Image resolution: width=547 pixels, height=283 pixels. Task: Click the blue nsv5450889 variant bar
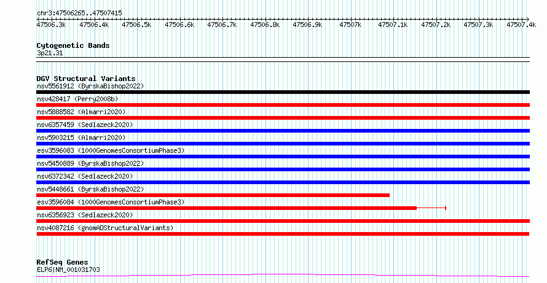[x=283, y=169]
